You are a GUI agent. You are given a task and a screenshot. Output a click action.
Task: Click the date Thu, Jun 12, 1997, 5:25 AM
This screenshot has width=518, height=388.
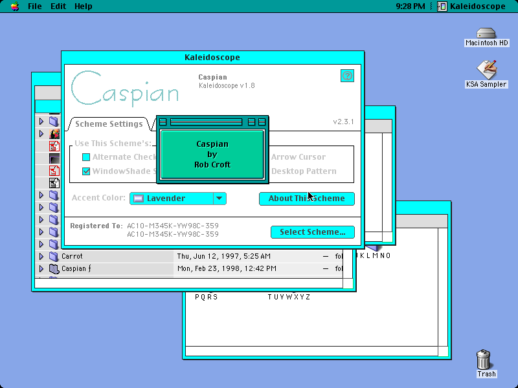coord(224,256)
